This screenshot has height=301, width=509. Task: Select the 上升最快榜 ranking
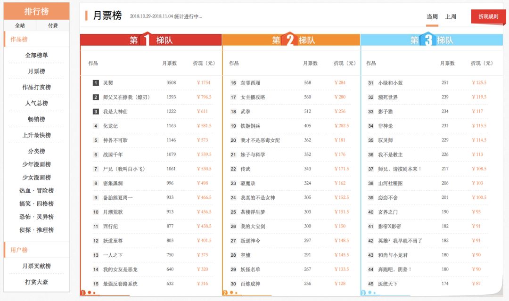pyautogui.click(x=37, y=135)
